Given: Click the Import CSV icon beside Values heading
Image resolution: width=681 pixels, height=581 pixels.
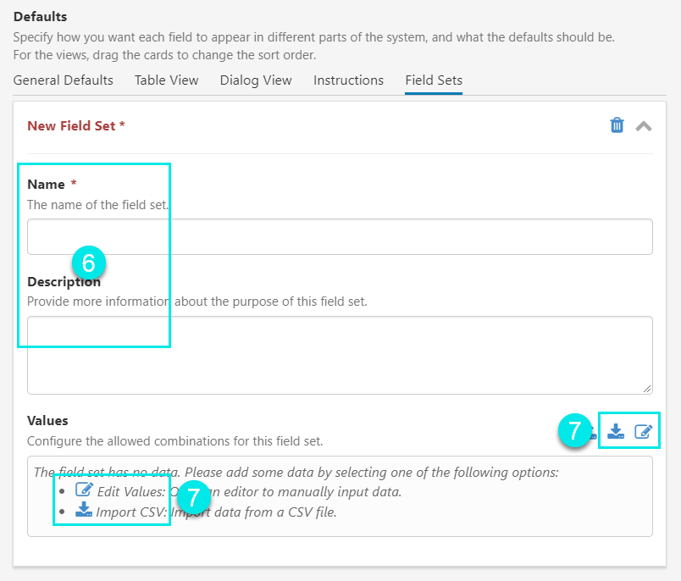Looking at the screenshot, I should (x=617, y=431).
